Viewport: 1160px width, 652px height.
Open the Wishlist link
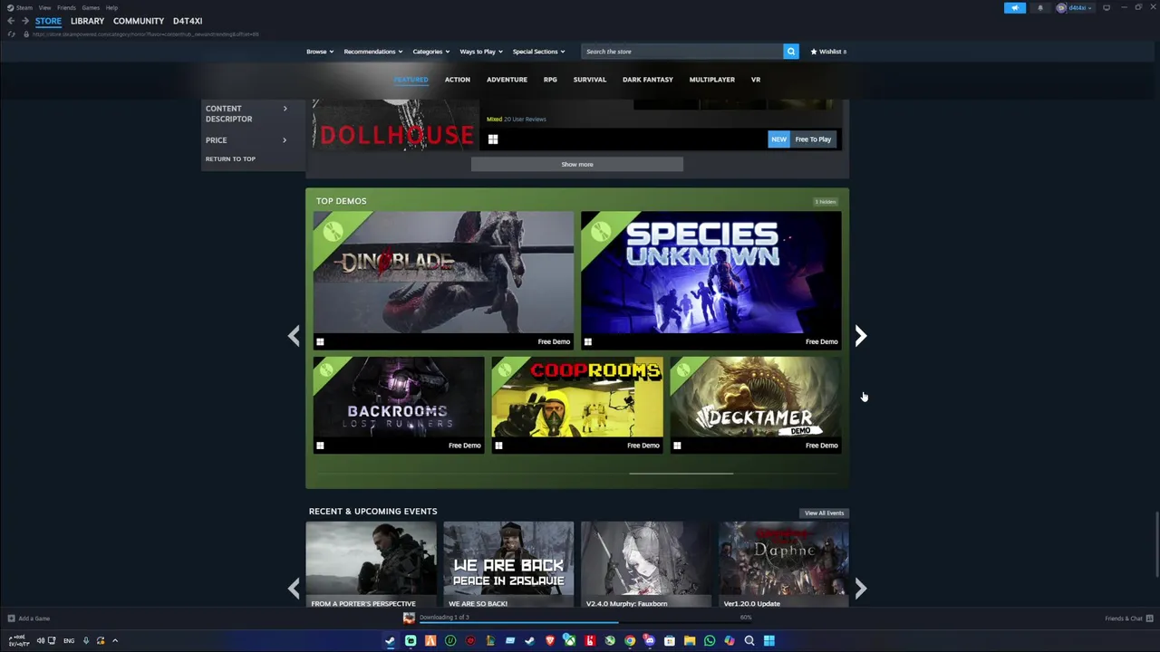coord(828,52)
